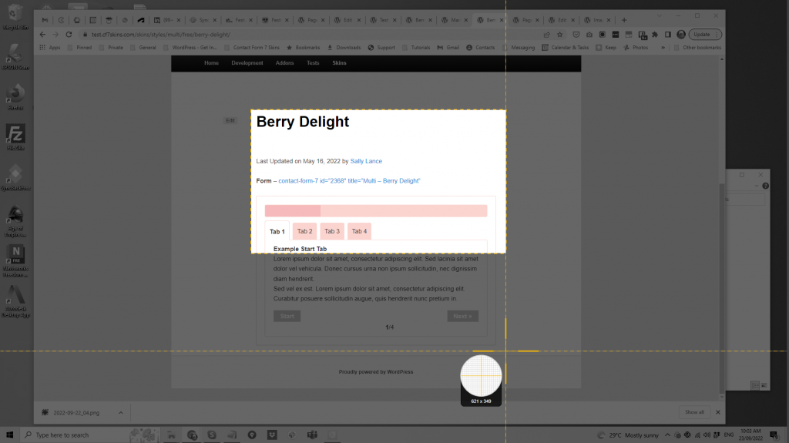Open the Apps shortcut in bookmarks bar
Image resolution: width=789 pixels, height=443 pixels.
(x=49, y=48)
